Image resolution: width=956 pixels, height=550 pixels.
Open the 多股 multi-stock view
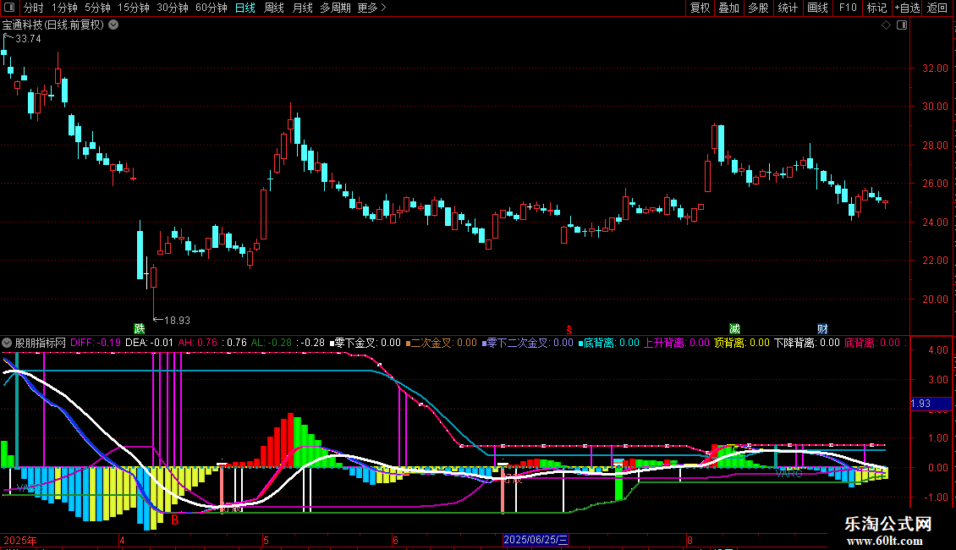[759, 8]
